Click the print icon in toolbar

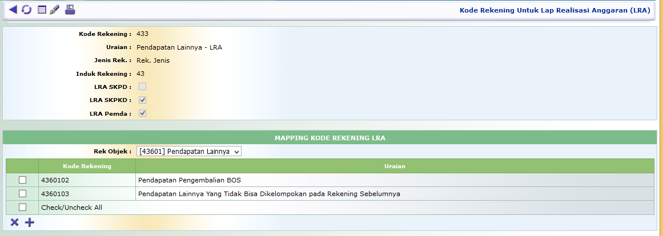pos(70,10)
